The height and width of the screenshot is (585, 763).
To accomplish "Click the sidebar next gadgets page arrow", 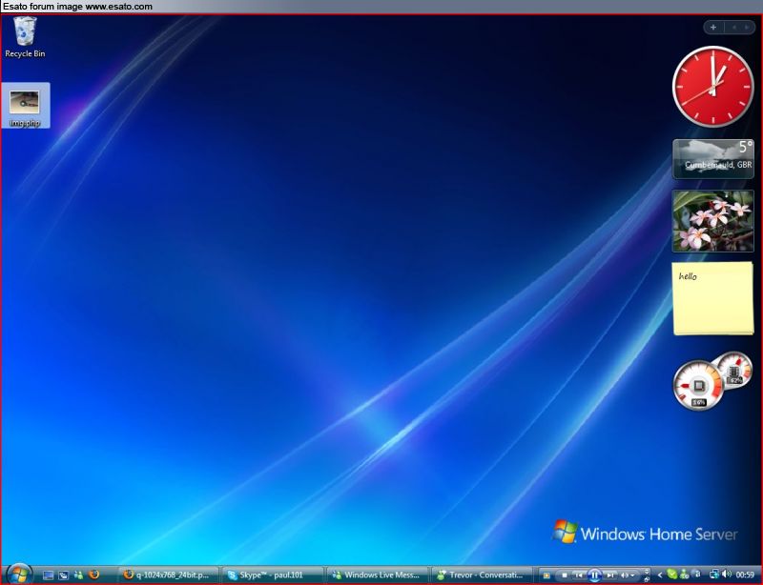I will (747, 28).
